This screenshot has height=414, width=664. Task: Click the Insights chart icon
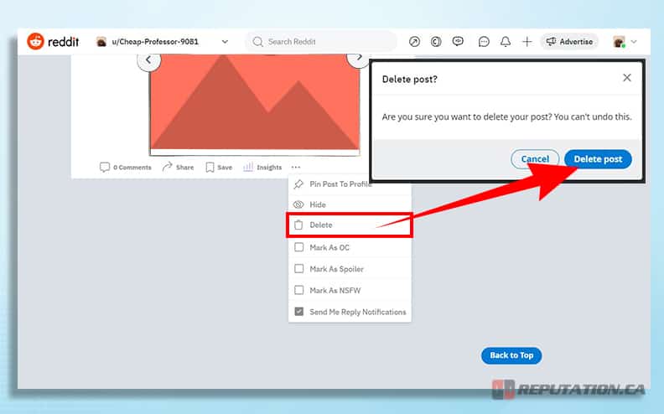click(x=248, y=167)
